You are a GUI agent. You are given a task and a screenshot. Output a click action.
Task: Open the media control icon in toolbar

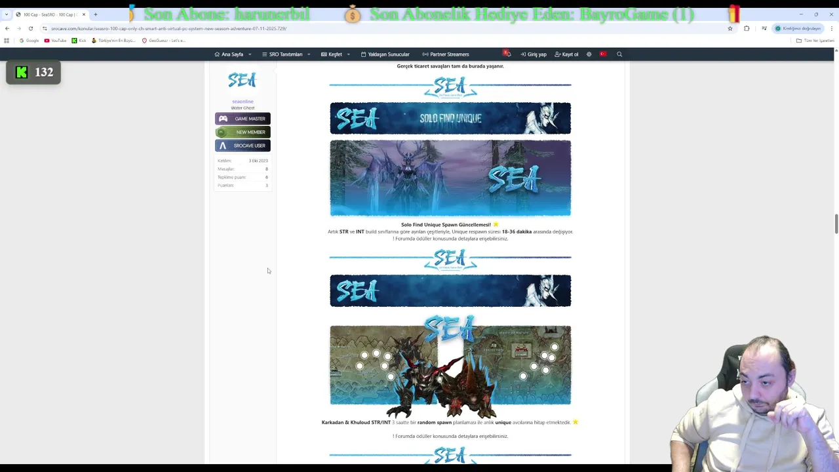coord(764,28)
